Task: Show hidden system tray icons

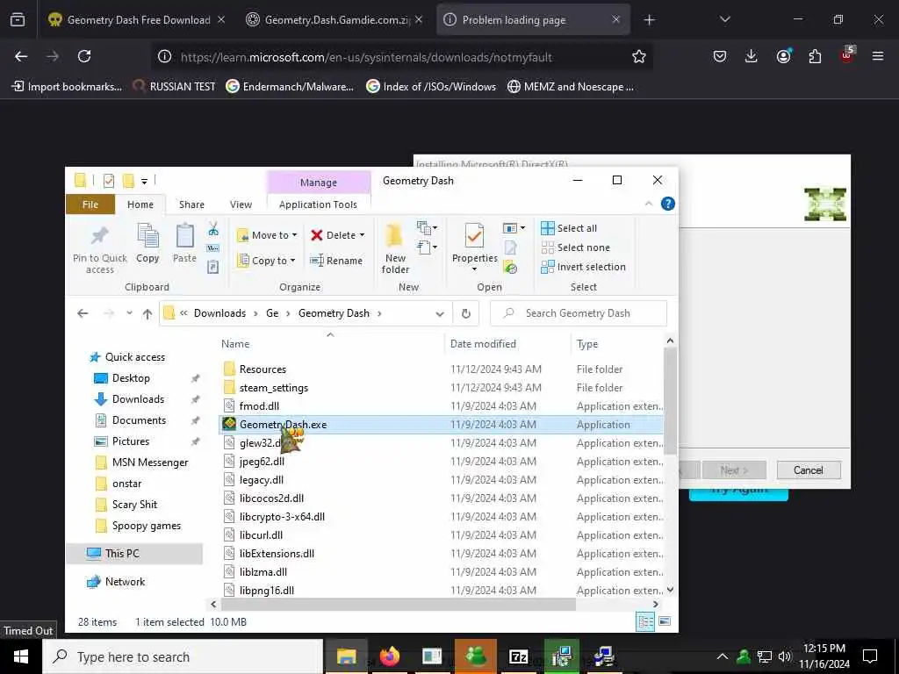Action: (723, 656)
